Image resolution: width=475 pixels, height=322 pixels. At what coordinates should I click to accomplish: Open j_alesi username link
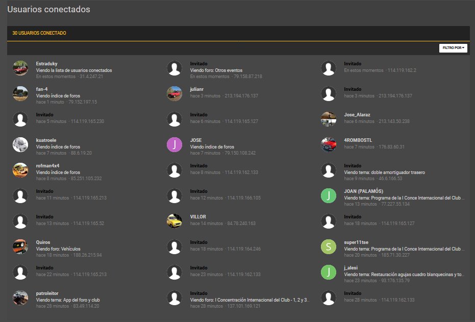(351, 268)
